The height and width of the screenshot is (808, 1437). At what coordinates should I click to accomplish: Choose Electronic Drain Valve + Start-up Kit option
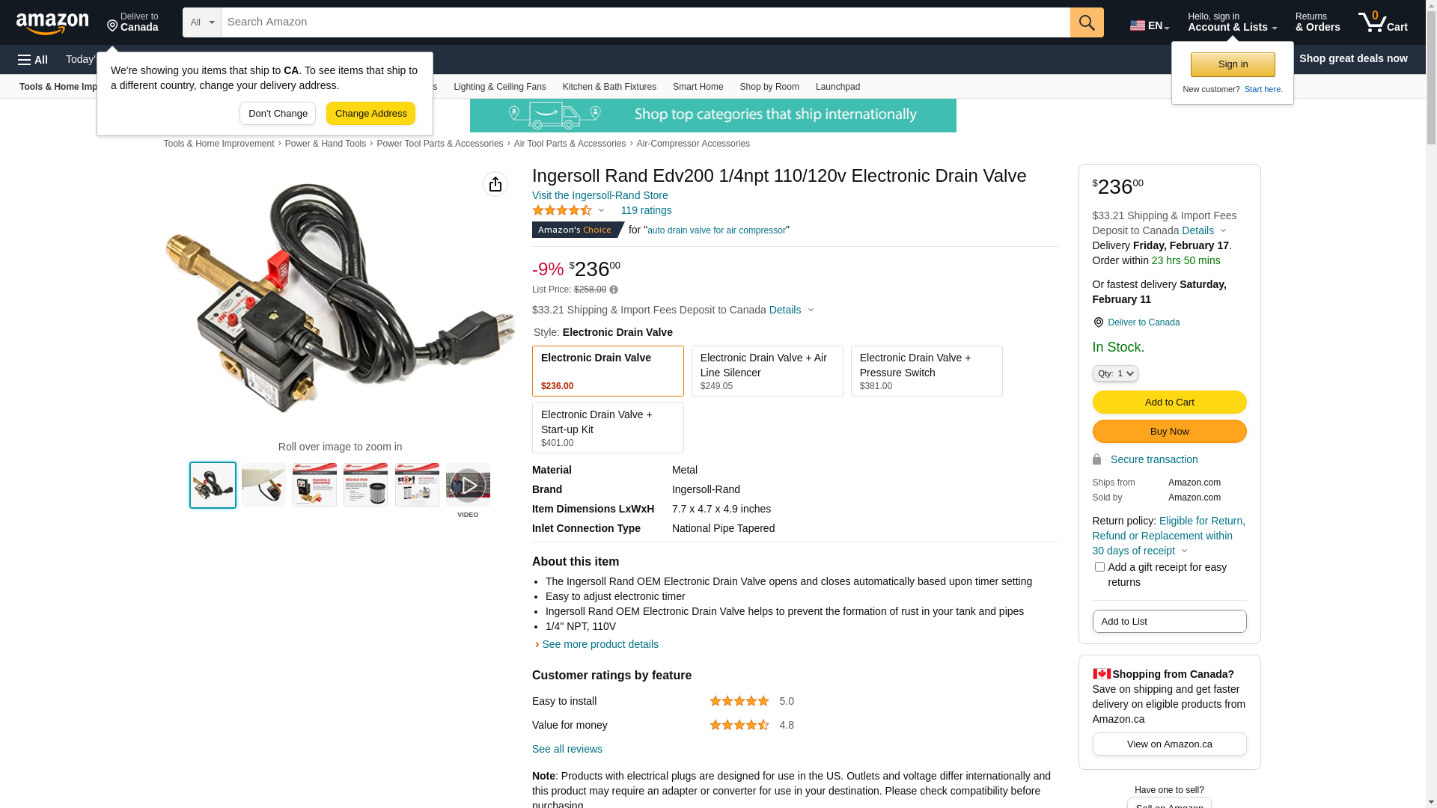pos(608,428)
